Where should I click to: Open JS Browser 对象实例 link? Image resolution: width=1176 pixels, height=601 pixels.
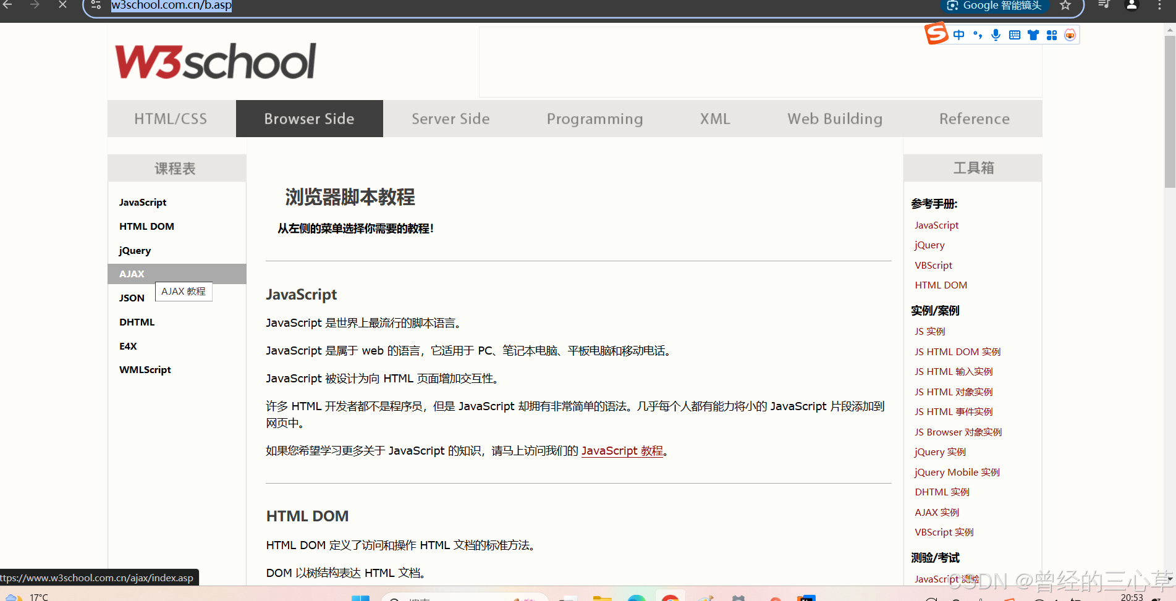click(958, 432)
